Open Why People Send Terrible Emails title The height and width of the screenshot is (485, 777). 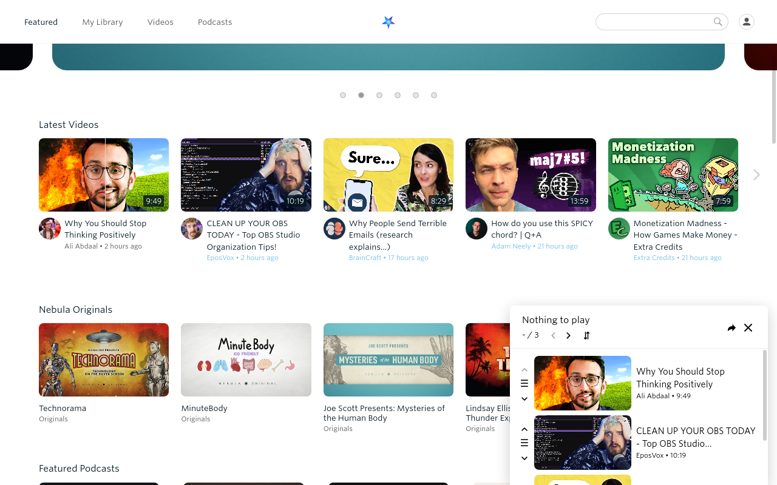(x=398, y=235)
